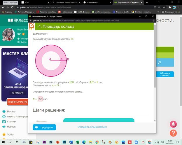Open the Chrome three-dot menu
The image size is (182, 145).
tap(179, 7)
